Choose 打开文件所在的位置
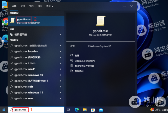Image resolution: width=168 pixels, height=113 pixels. (85, 66)
